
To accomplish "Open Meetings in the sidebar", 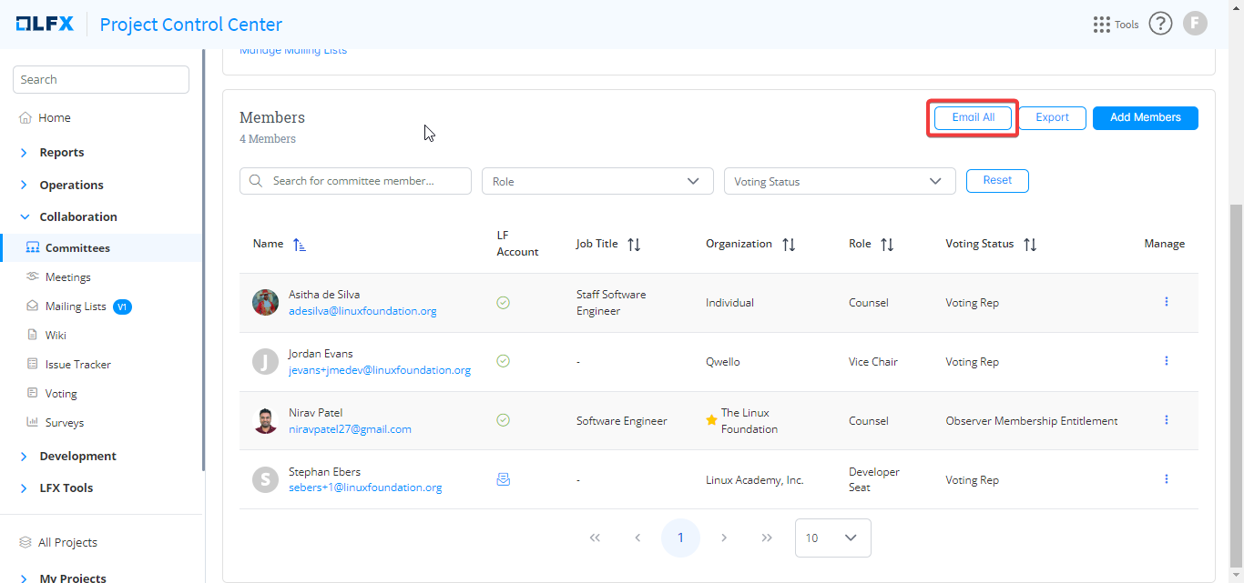I will click(x=67, y=277).
